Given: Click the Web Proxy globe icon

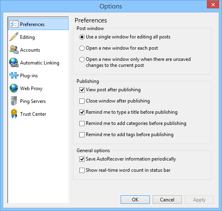Looking at the screenshot, I should coord(14,88).
